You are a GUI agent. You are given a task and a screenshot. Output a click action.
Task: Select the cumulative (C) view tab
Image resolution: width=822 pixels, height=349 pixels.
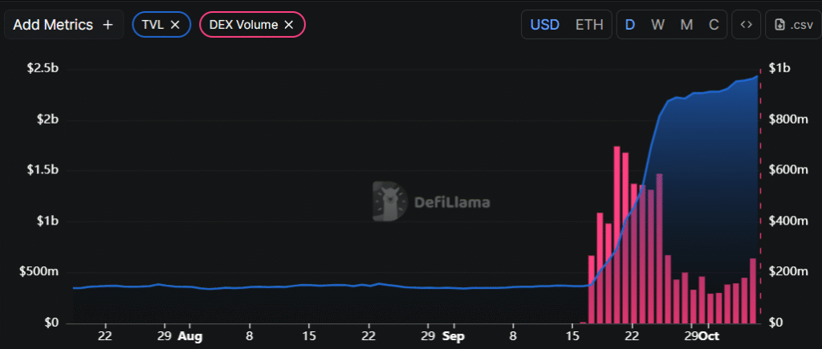click(714, 25)
